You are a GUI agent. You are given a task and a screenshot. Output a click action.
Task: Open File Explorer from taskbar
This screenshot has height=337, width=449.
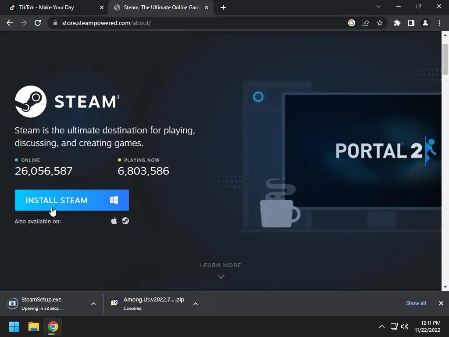tap(33, 326)
